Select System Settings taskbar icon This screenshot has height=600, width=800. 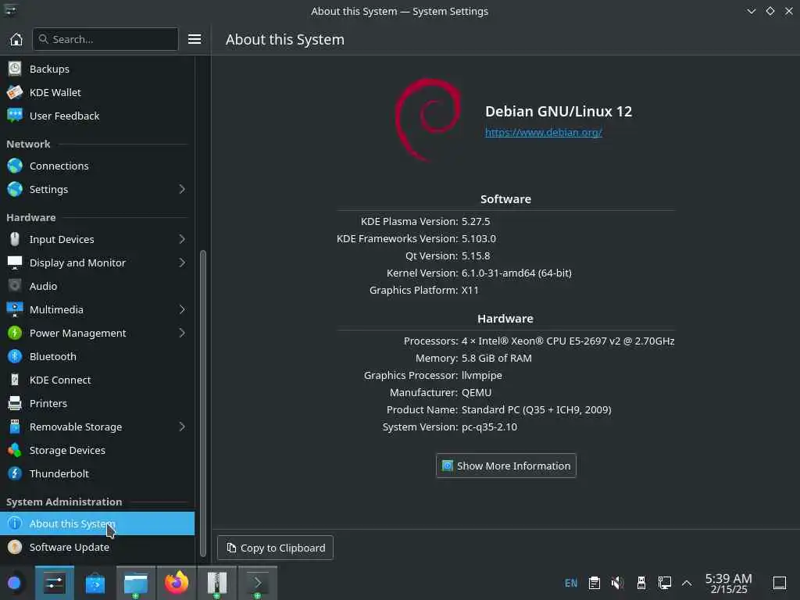[x=55, y=583]
